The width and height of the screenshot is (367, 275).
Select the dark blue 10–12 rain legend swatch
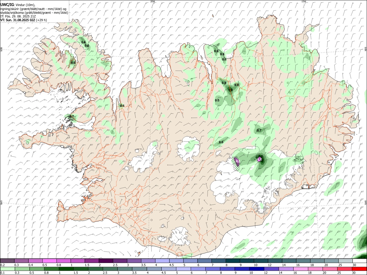click(256, 269)
